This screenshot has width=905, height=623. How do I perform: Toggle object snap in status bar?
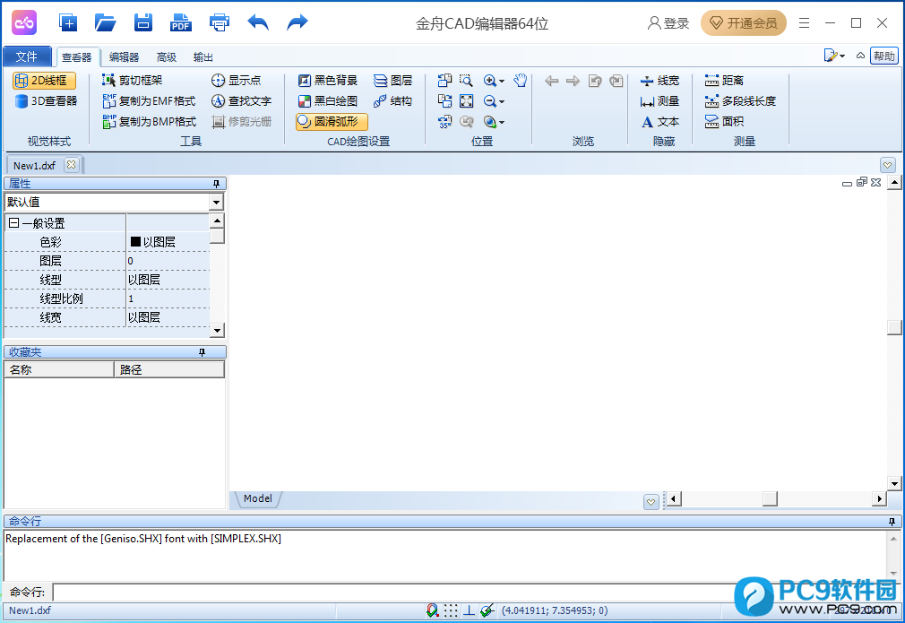432,610
